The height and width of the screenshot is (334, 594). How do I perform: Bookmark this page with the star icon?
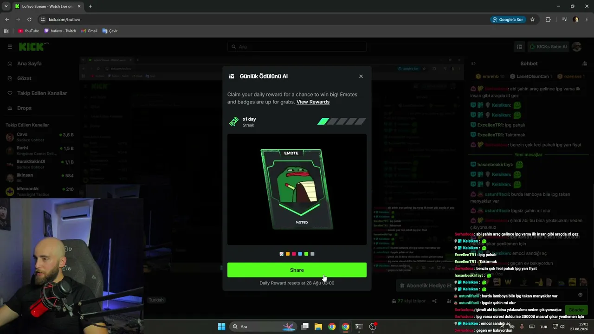(x=532, y=19)
